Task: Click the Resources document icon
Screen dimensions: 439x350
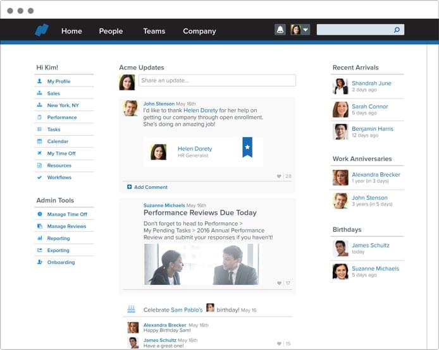Action: [x=39, y=166]
